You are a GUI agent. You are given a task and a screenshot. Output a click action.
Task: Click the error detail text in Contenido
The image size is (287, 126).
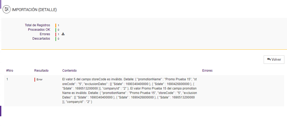tap(130, 90)
